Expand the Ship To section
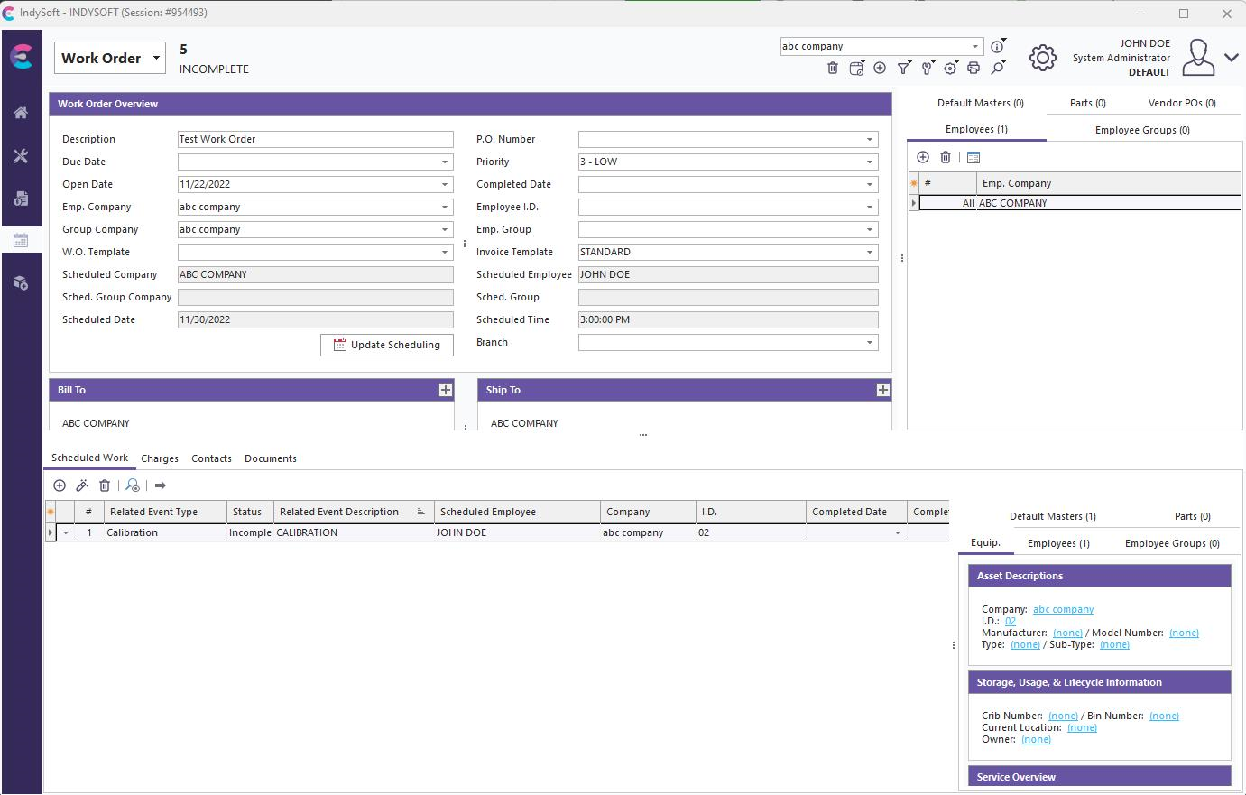Image resolution: width=1246 pixels, height=795 pixels. [x=882, y=390]
